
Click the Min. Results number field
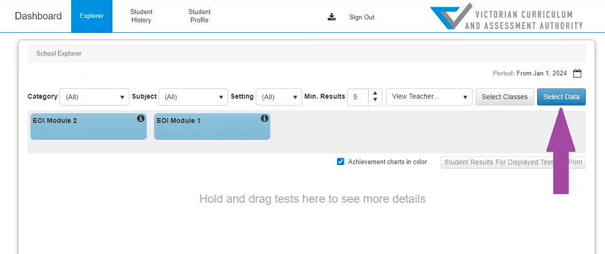click(358, 97)
